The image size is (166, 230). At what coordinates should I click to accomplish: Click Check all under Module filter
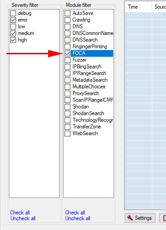pos(75,212)
